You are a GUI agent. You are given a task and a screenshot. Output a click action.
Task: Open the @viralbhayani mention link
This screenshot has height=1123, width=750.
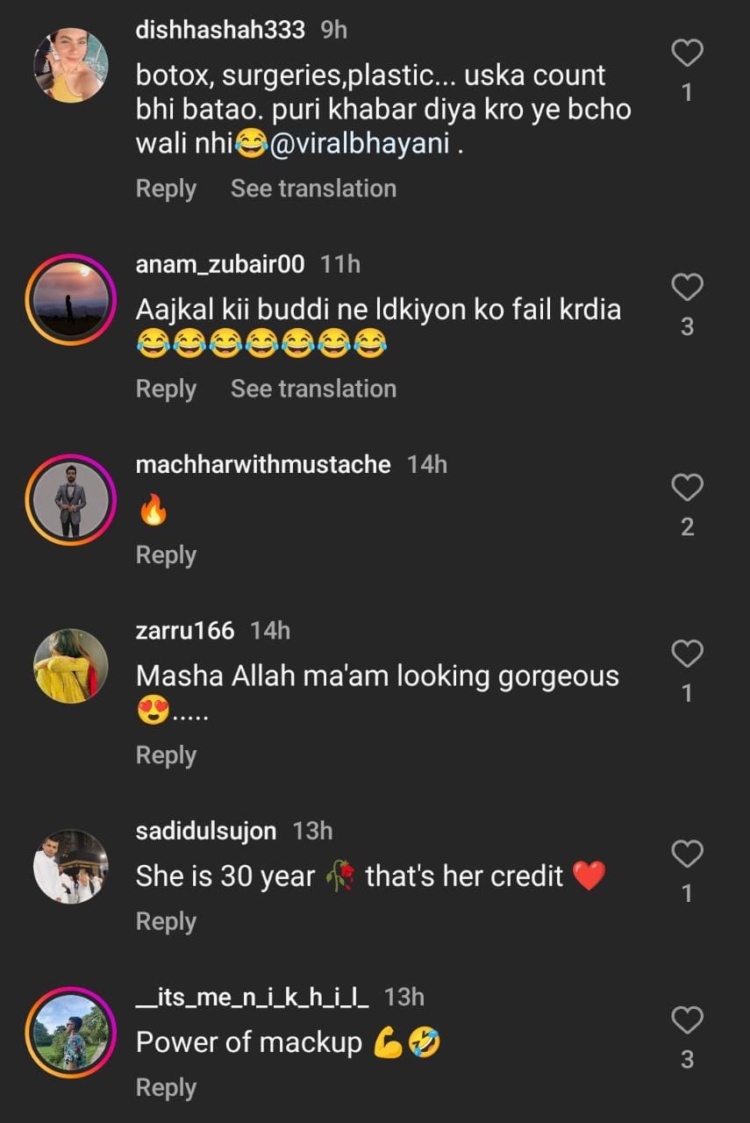360,145
